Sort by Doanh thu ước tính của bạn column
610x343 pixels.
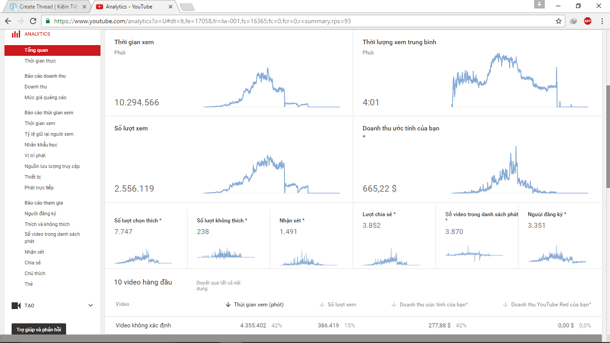click(x=430, y=305)
